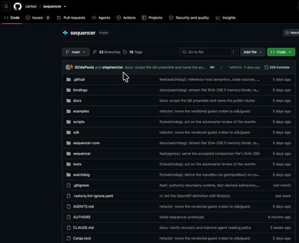Open commit message for .gitignore row
This screenshot has height=243, width=299.
tap(209, 185)
